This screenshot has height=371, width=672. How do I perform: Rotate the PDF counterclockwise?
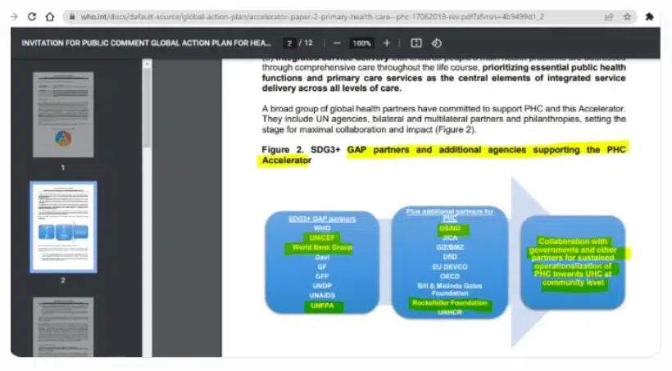[x=436, y=43]
